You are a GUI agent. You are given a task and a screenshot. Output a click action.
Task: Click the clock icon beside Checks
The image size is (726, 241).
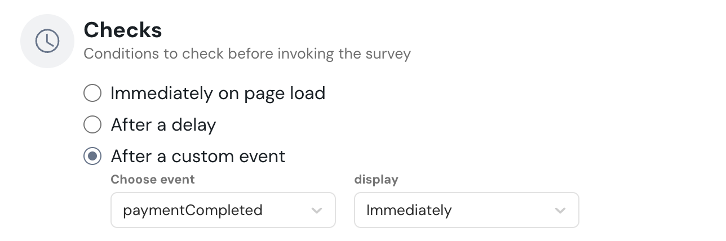pos(47,41)
